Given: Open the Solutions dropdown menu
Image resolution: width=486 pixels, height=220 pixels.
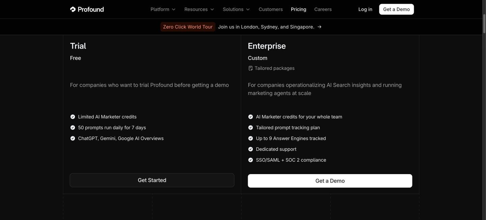Looking at the screenshot, I should coord(236,9).
